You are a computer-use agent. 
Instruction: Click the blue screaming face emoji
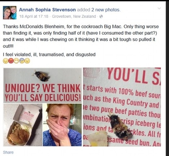click(x=22, y=61)
